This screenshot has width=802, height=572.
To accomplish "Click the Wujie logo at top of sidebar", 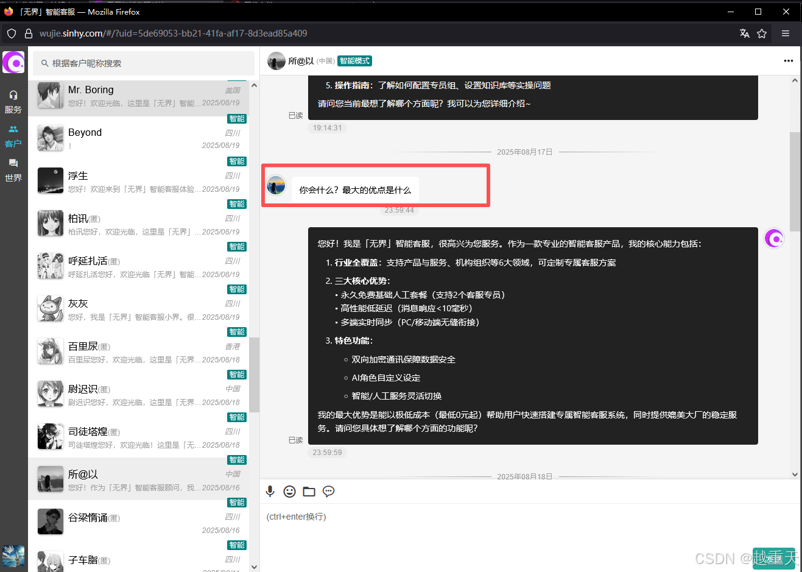I will click(x=13, y=62).
